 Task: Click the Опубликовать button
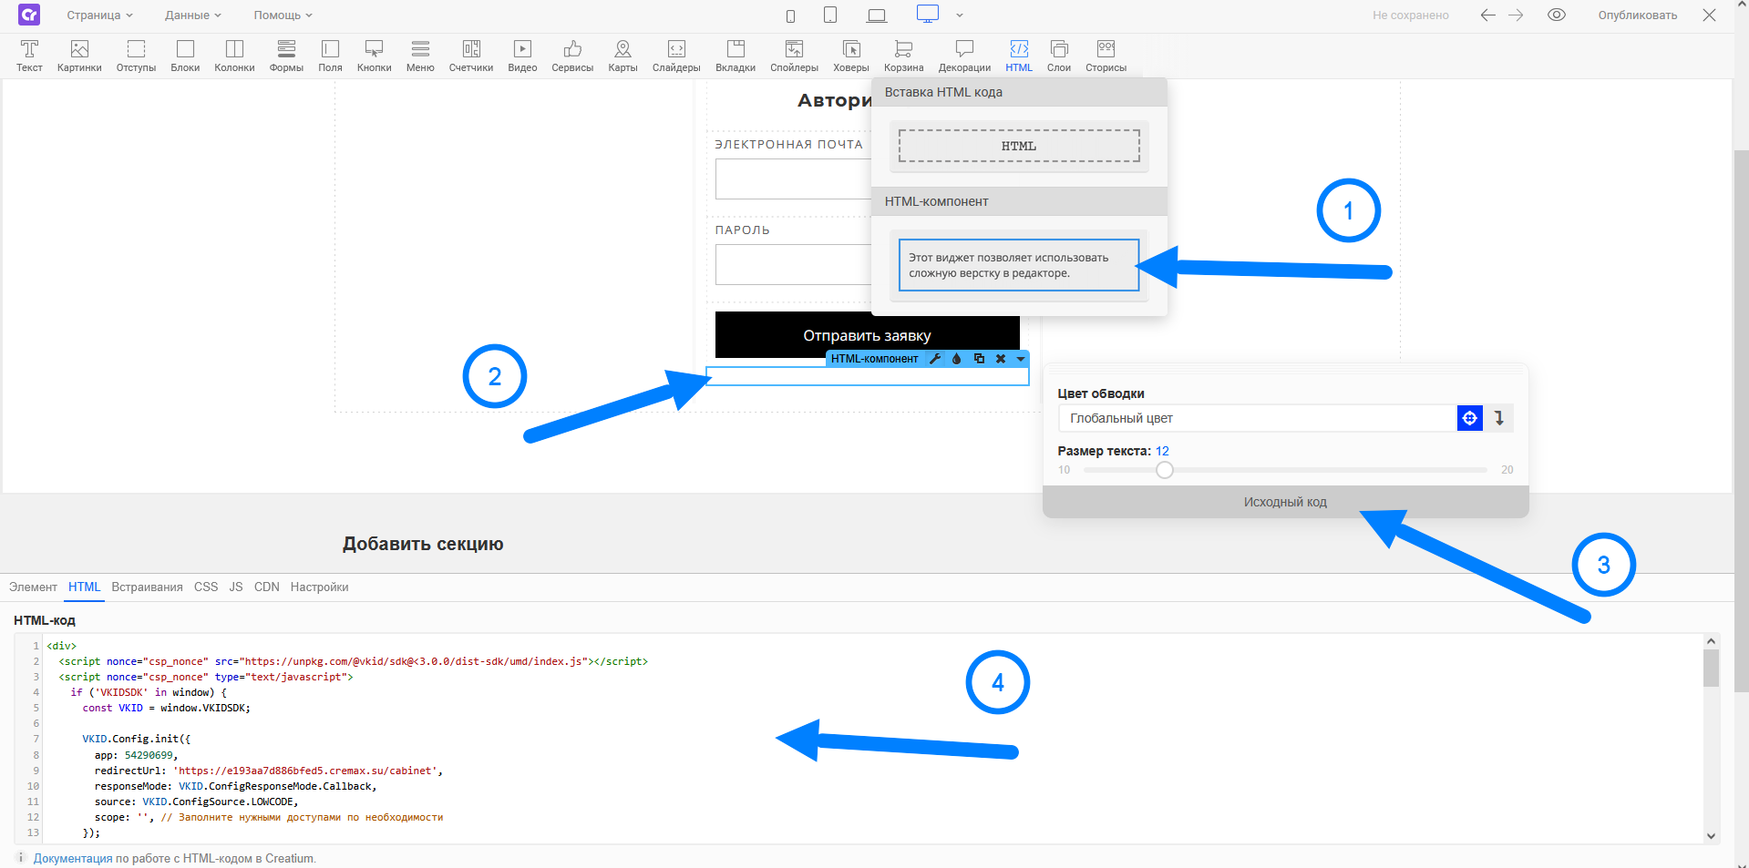(x=1637, y=15)
